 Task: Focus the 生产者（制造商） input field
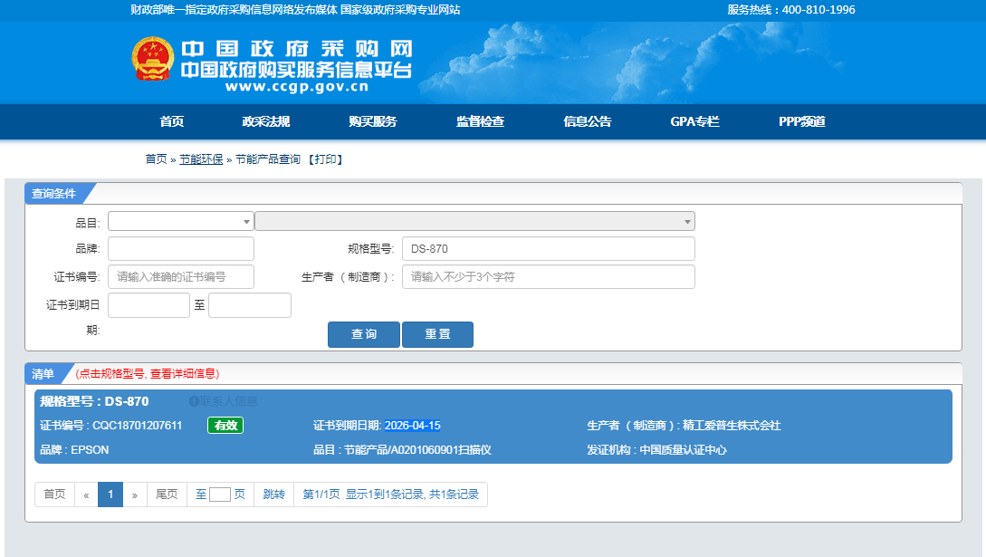coord(549,276)
